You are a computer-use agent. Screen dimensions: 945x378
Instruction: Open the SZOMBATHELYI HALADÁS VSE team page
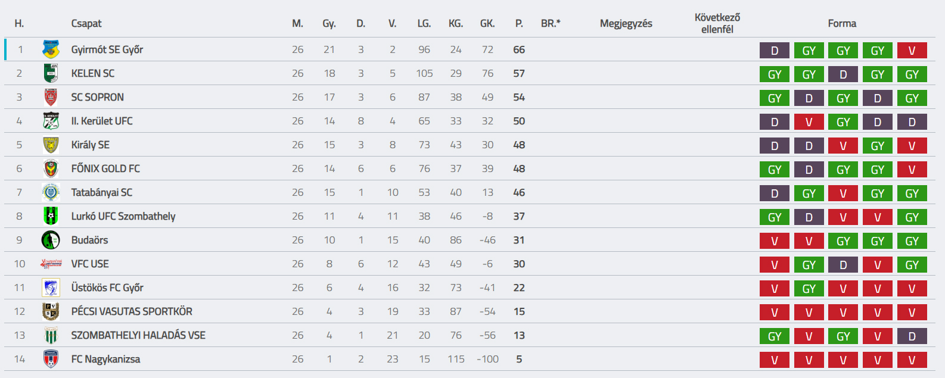[138, 335]
